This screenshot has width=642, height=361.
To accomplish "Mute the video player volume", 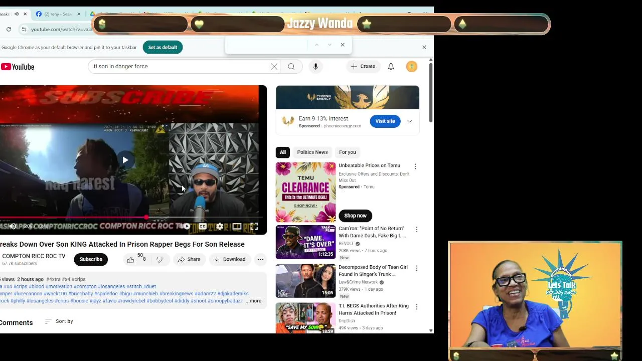I will click(12, 226).
